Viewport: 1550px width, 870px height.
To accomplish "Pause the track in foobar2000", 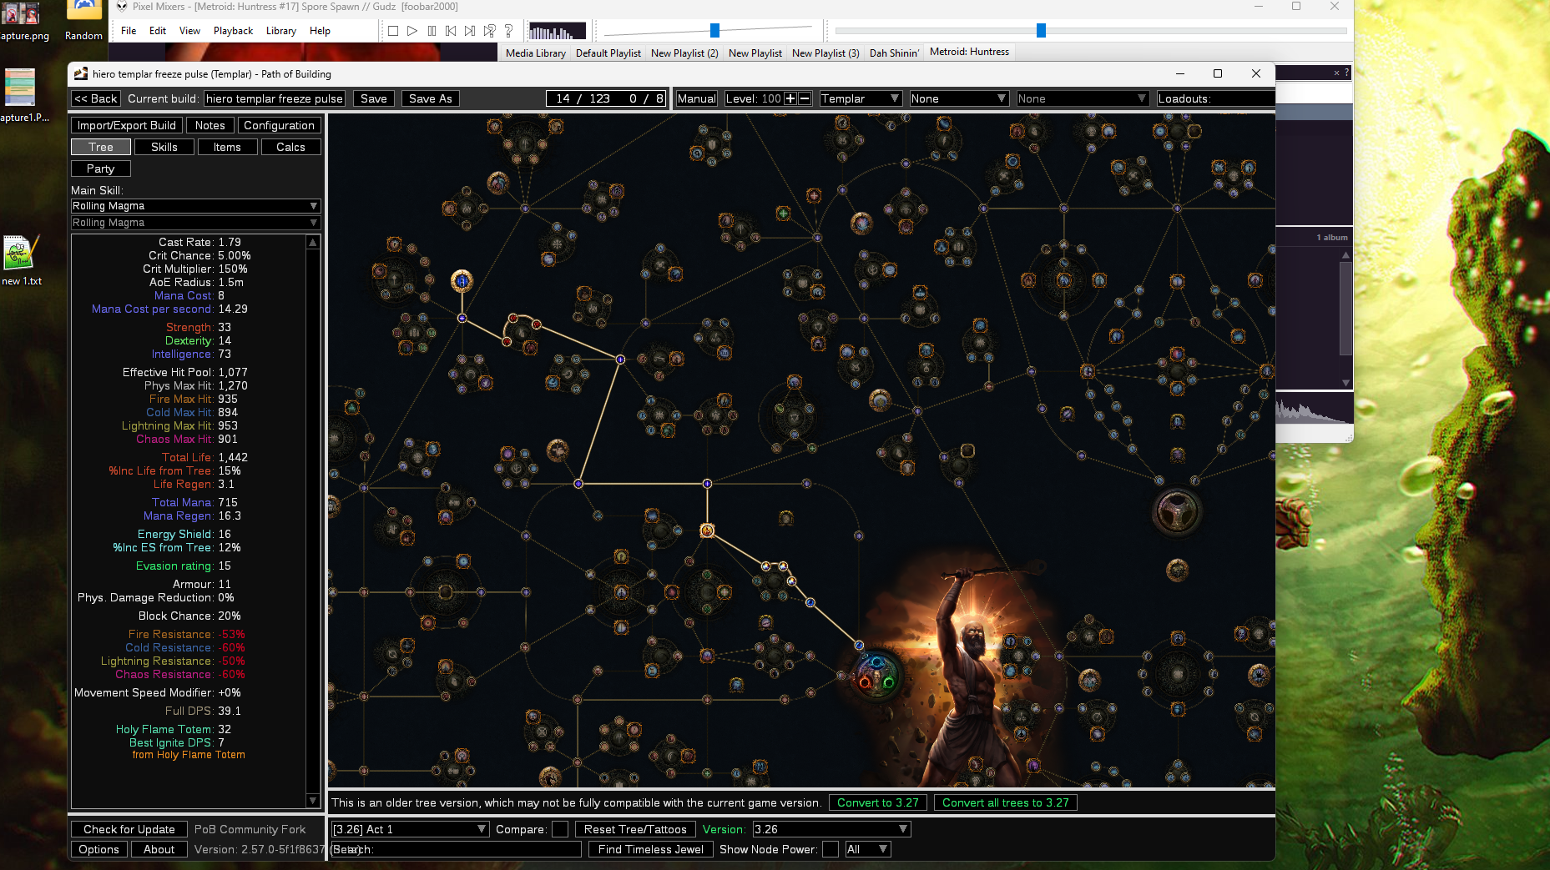I will coord(432,31).
